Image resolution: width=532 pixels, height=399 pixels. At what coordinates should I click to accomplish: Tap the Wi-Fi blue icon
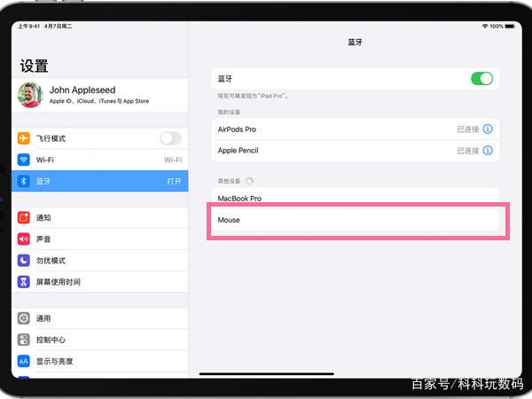pos(23,160)
